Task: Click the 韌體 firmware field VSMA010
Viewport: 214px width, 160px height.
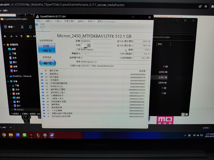Action: click(96, 41)
